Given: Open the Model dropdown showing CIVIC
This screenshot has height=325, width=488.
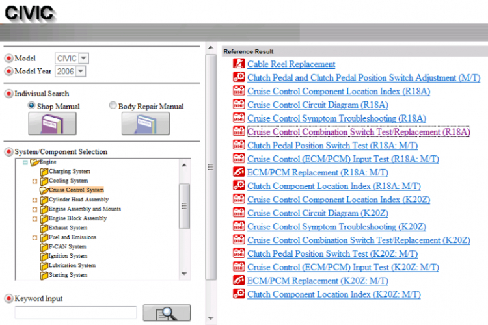Looking at the screenshot, I should coord(83,58).
